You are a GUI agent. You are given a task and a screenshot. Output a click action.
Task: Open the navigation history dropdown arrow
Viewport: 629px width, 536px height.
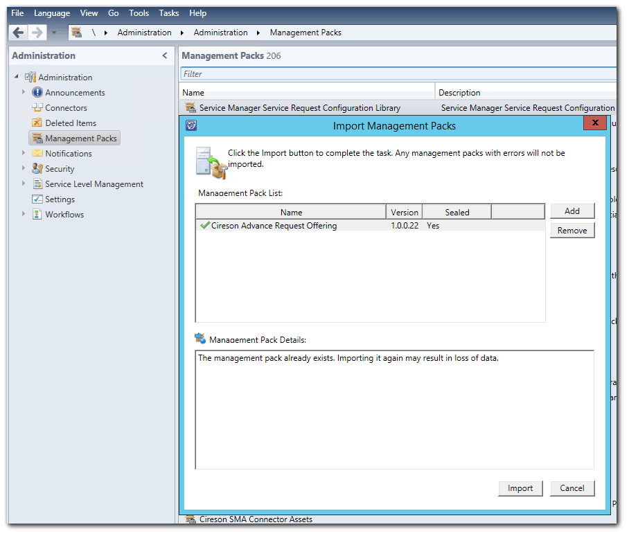point(54,33)
